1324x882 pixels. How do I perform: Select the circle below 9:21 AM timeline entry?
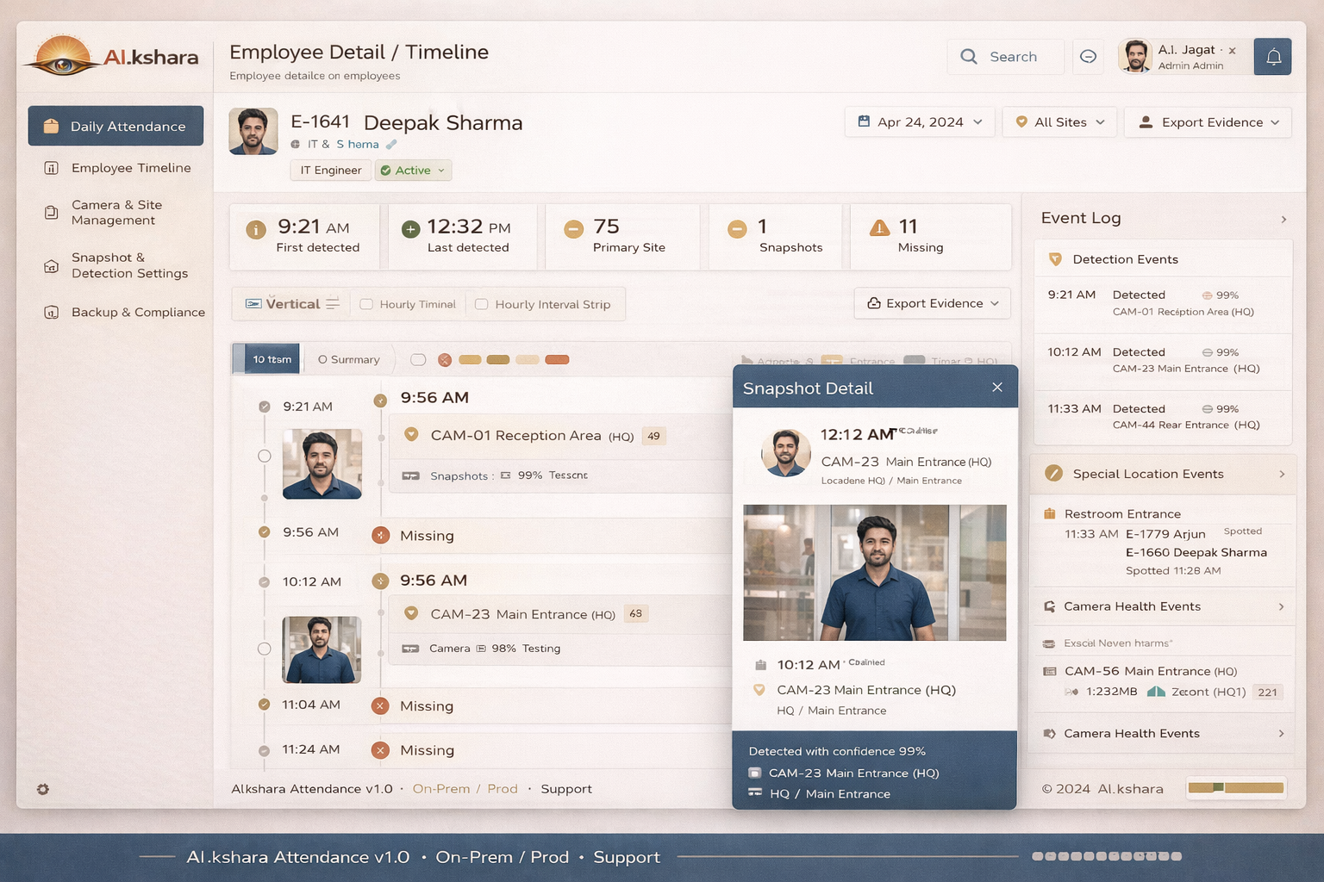(x=265, y=456)
